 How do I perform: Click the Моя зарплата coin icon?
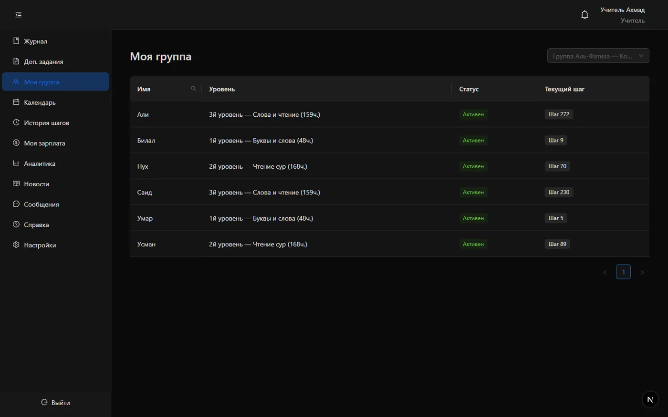tap(16, 143)
